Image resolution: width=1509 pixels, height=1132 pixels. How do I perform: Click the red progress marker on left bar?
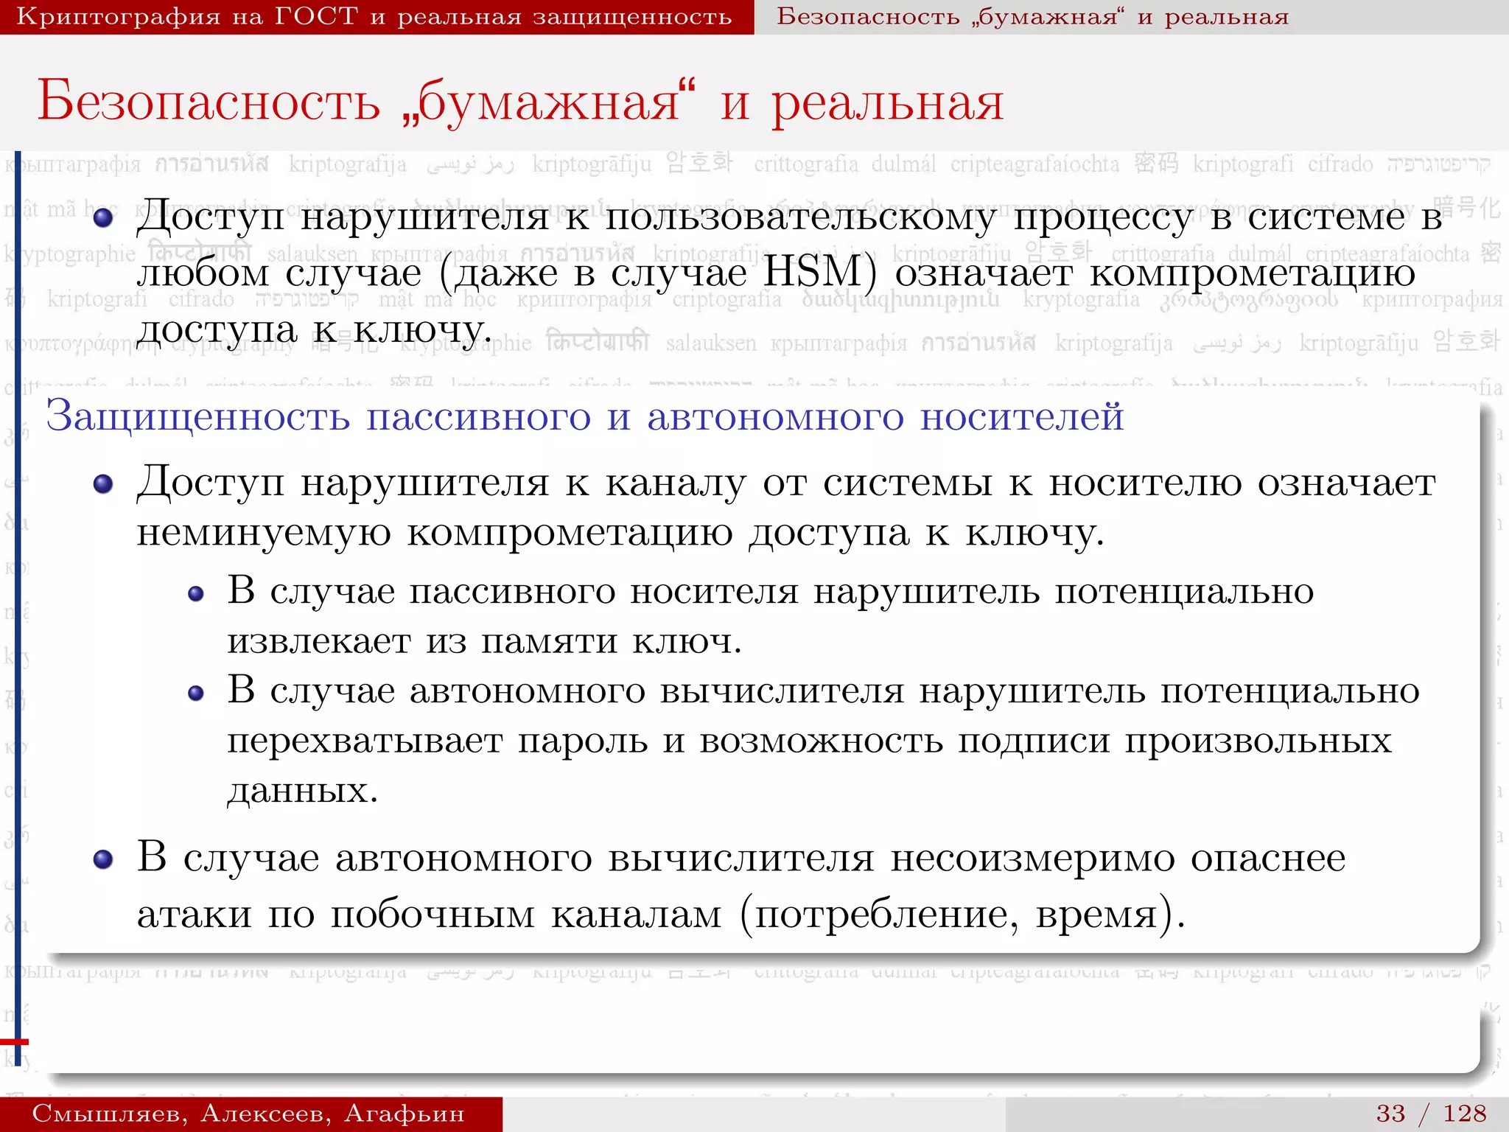pyautogui.click(x=15, y=1041)
